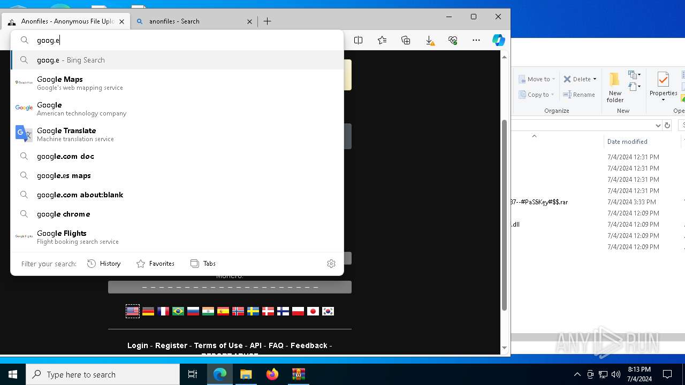Select the Swedish flag language
The image size is (685, 385).
pyautogui.click(x=253, y=311)
